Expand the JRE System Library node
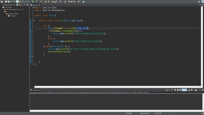Screen dimensions: 204x115 [3, 10]
